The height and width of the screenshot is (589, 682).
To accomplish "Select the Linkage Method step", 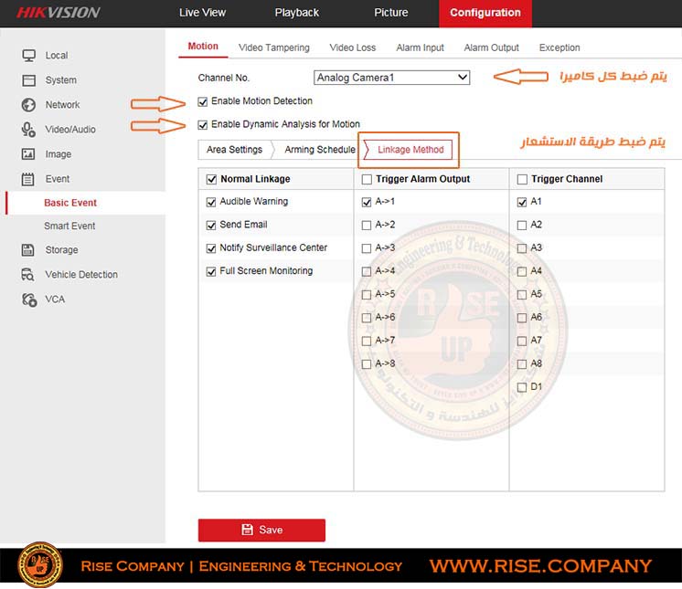I will 410,150.
